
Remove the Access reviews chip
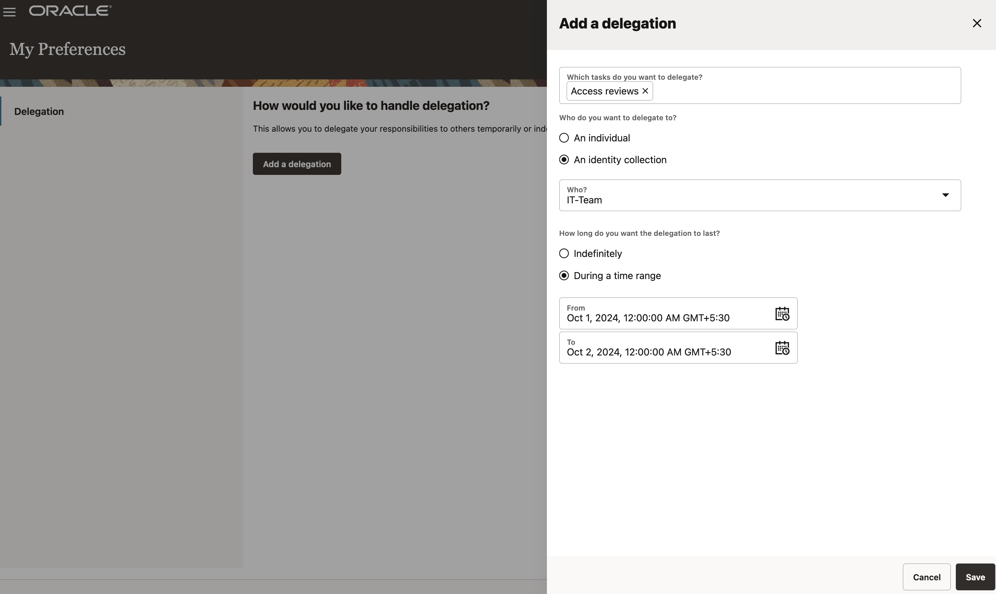(645, 91)
